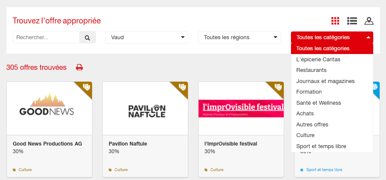
Task: Choose Sport et temps libre category
Action: pyautogui.click(x=321, y=146)
